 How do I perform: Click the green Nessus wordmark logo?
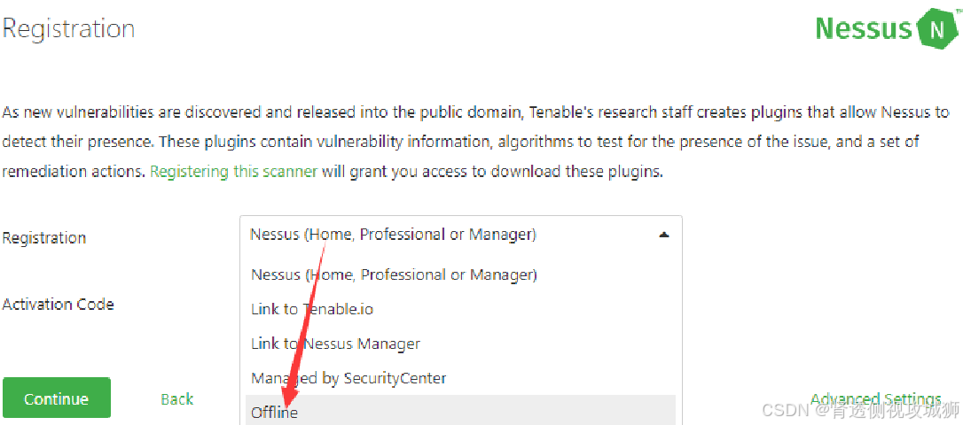pos(865,28)
